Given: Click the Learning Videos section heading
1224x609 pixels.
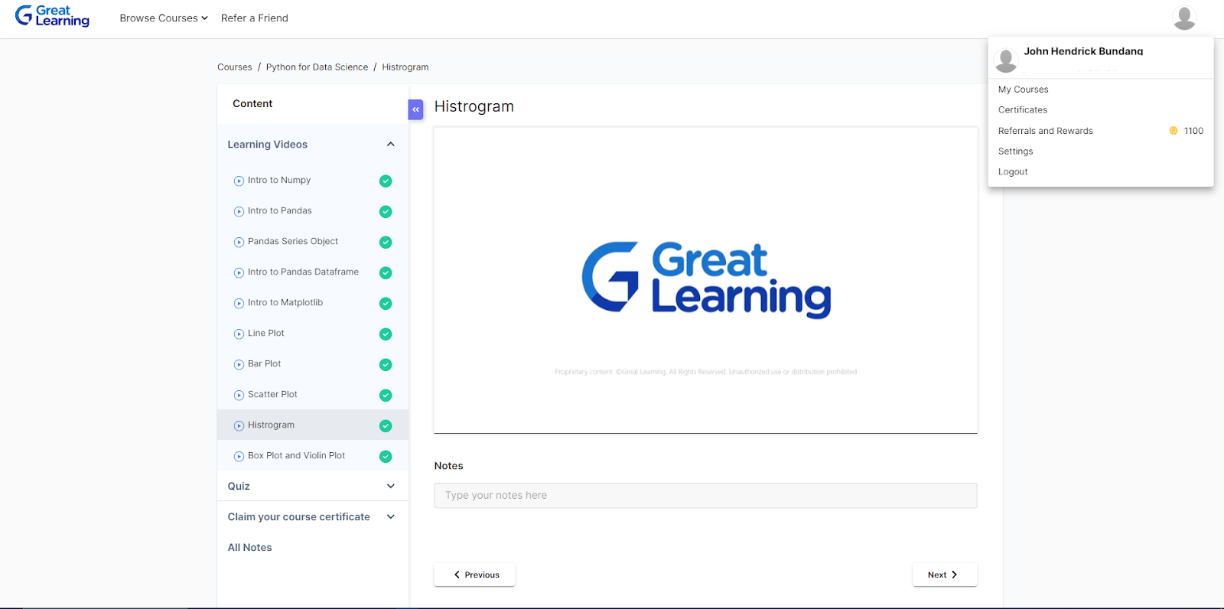Looking at the screenshot, I should click(268, 145).
